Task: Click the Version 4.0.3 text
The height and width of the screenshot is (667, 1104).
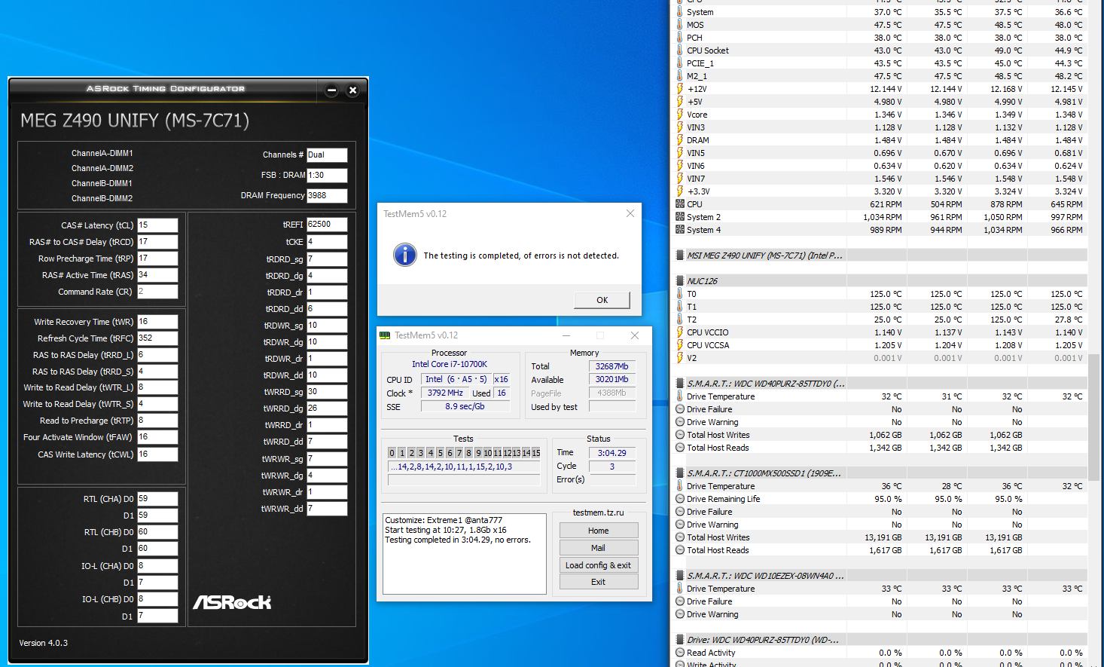Action: pyautogui.click(x=44, y=643)
